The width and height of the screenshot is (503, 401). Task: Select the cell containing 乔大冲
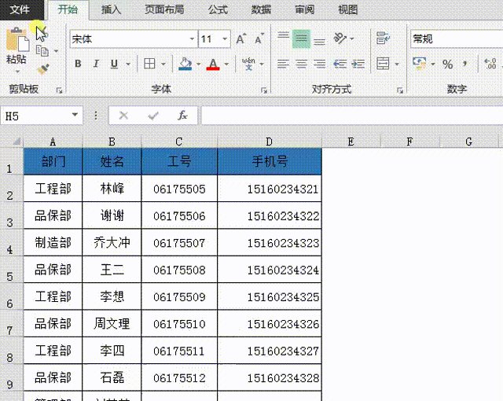(x=112, y=243)
